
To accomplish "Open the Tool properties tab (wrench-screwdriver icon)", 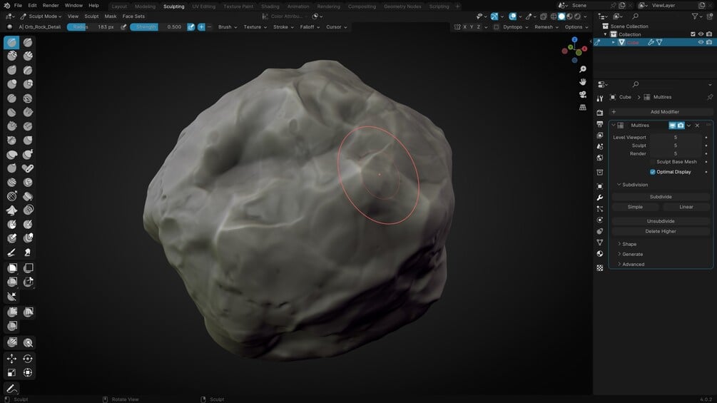I will pos(599,98).
